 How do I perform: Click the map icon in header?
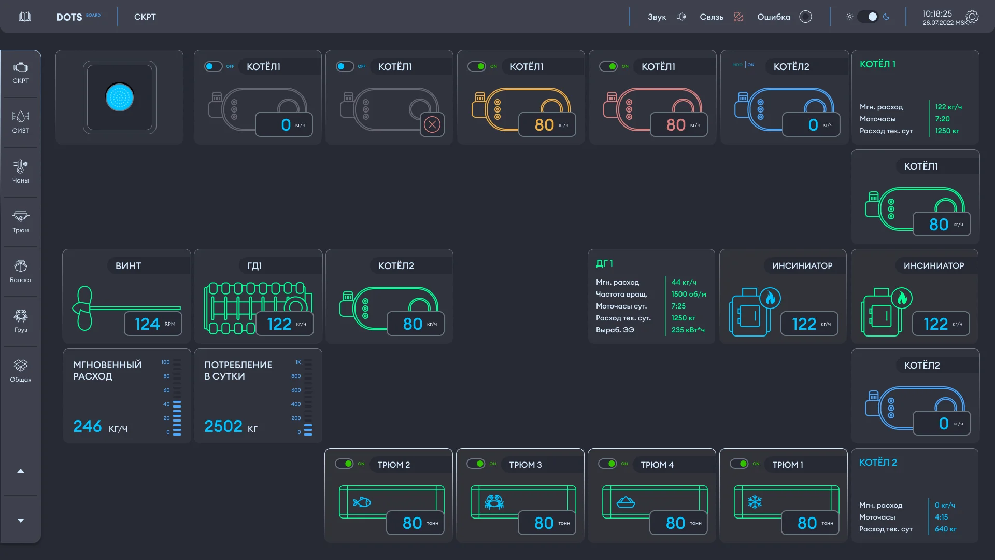click(24, 17)
